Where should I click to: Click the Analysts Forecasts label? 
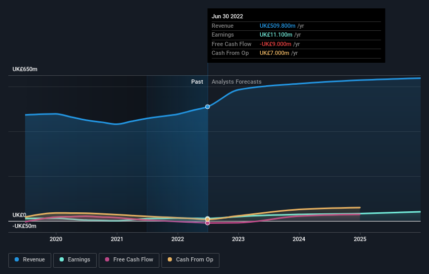tap(236, 82)
